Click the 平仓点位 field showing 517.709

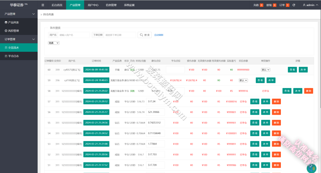pos(155,165)
